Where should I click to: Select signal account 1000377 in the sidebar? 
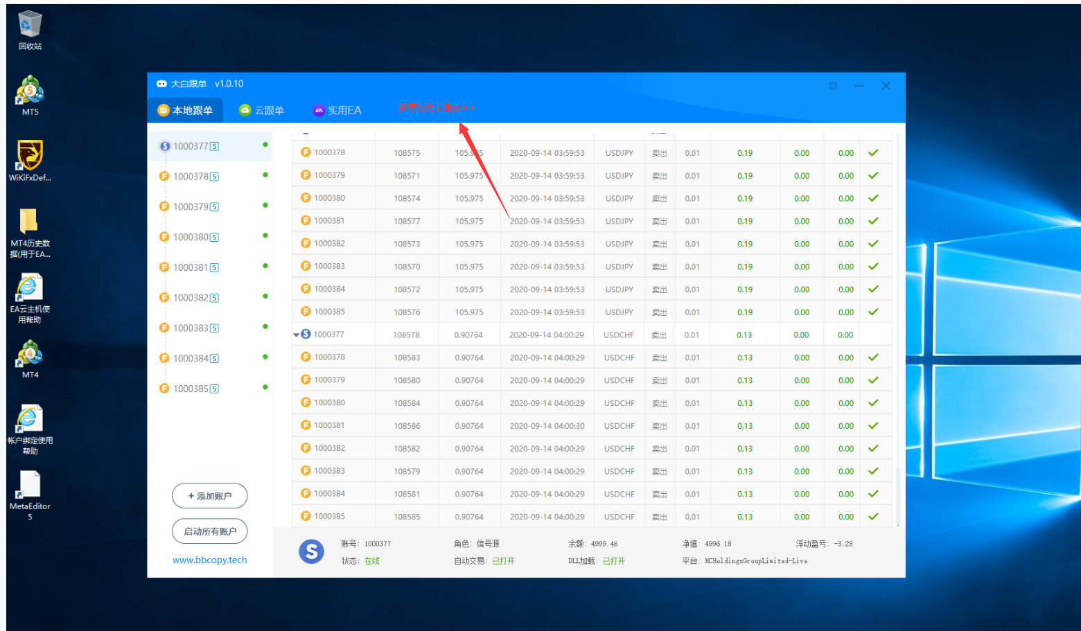pos(209,146)
